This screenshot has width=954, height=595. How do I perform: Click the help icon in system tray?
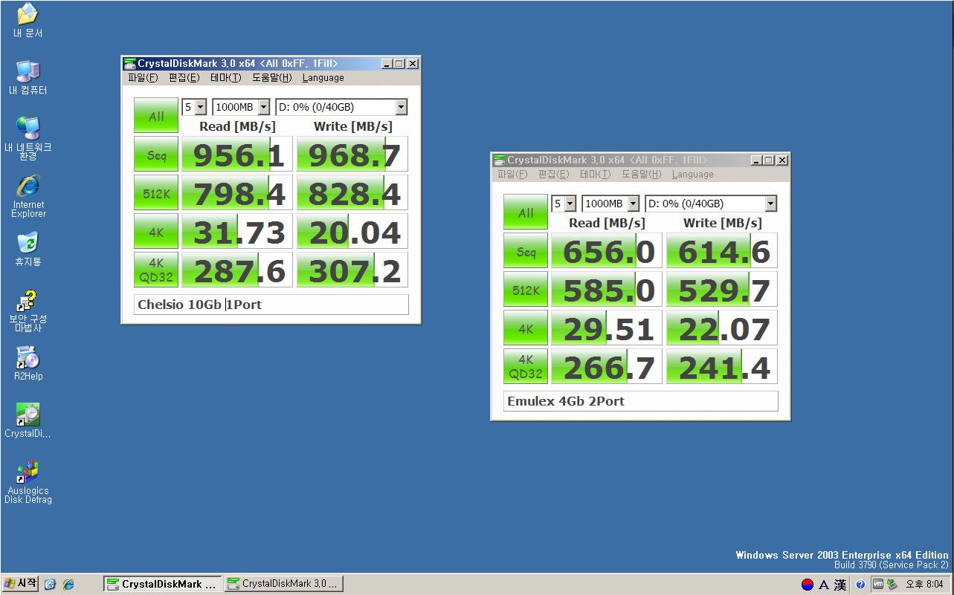tap(860, 585)
